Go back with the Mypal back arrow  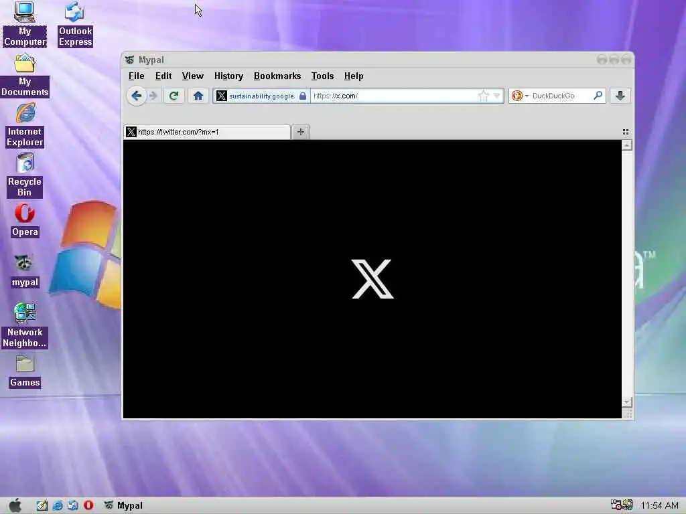pyautogui.click(x=137, y=96)
